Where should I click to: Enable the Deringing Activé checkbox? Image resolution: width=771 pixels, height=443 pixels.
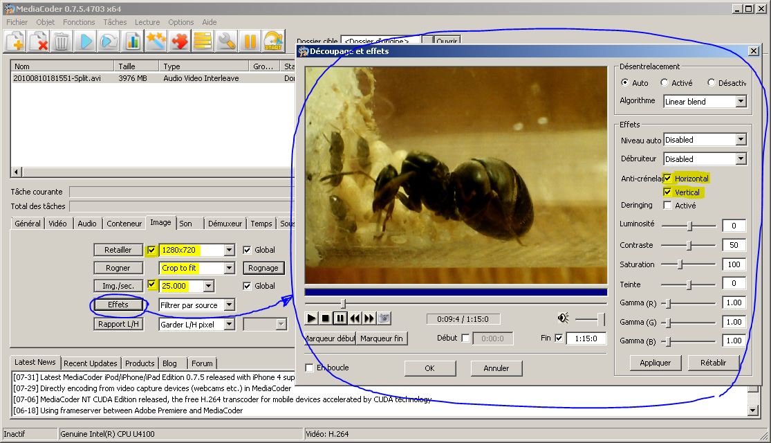(x=667, y=206)
